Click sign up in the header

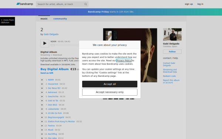click(189, 4)
